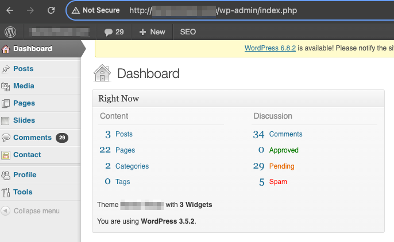Click the 29 pending comments badge

click(x=62, y=138)
